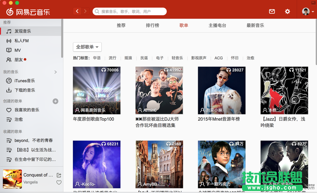Open 下载的音乐 (downloaded music)

(24, 90)
